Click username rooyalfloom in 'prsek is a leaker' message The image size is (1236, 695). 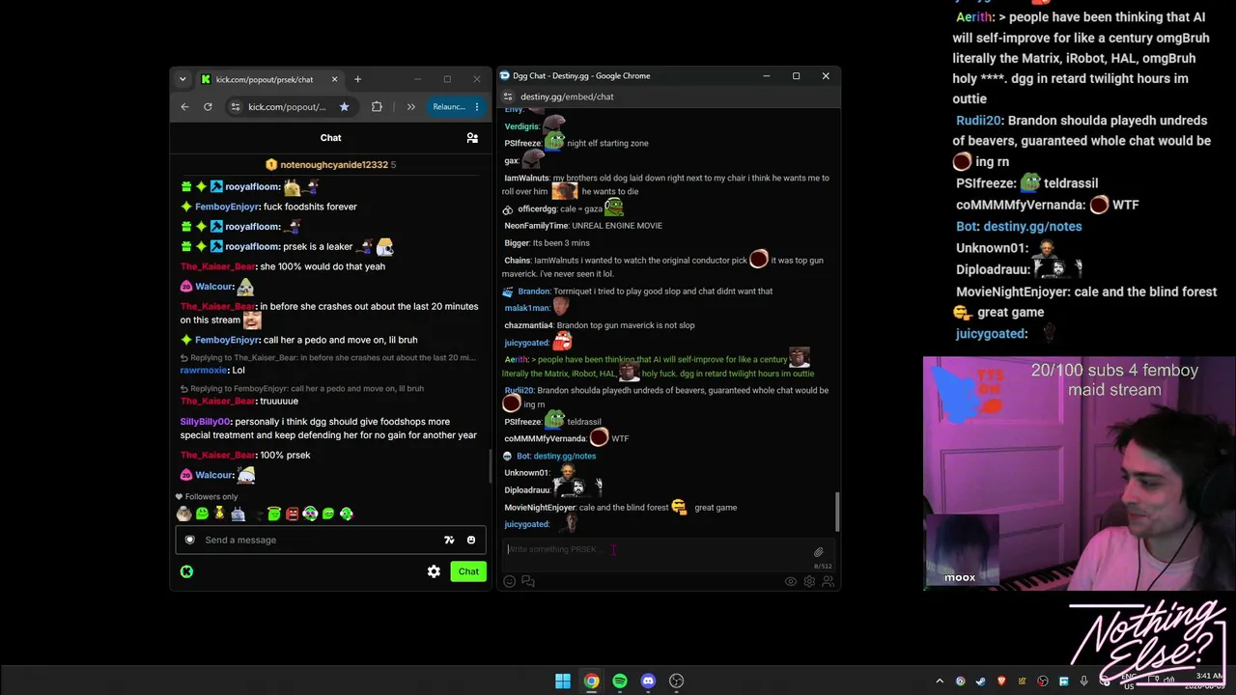[x=252, y=247]
